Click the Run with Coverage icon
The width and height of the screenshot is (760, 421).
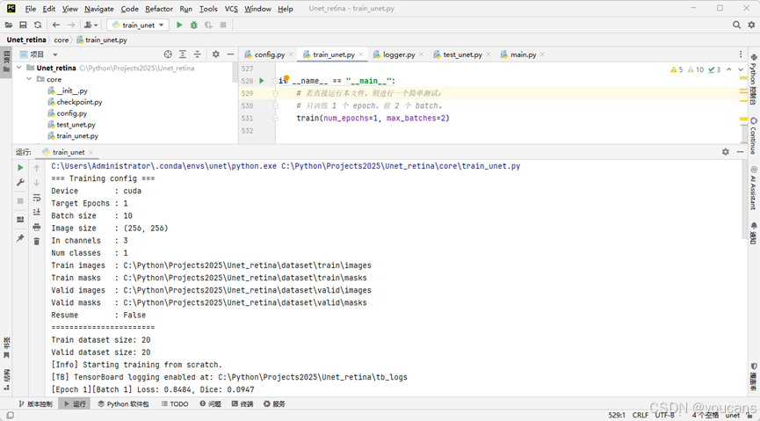pos(208,25)
